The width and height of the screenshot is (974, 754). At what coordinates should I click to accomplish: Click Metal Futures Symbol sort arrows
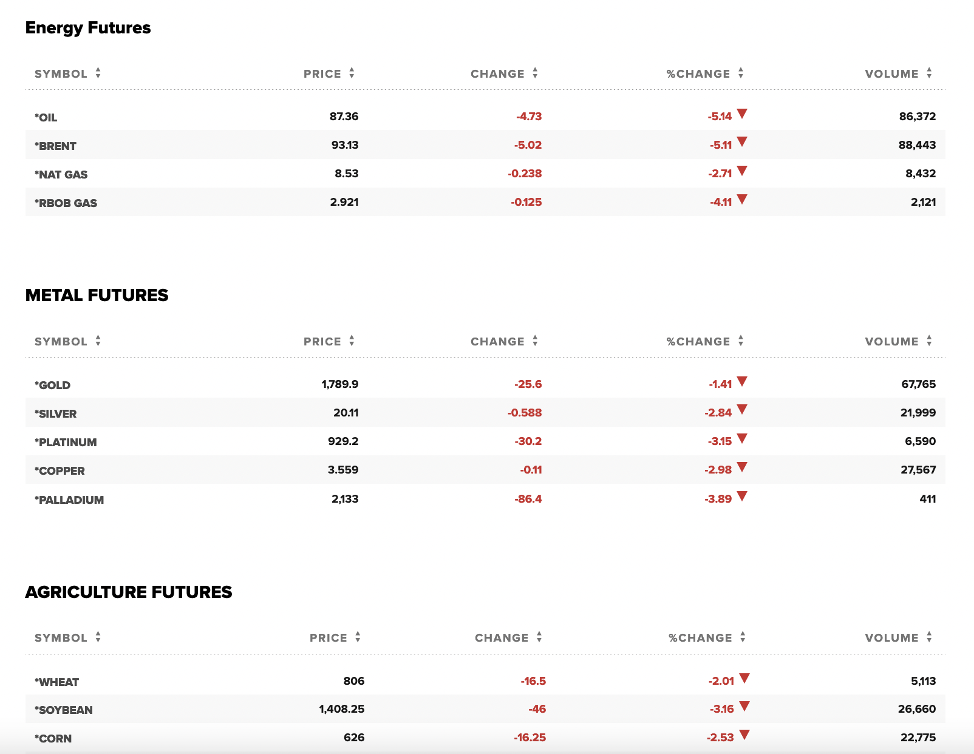[98, 341]
